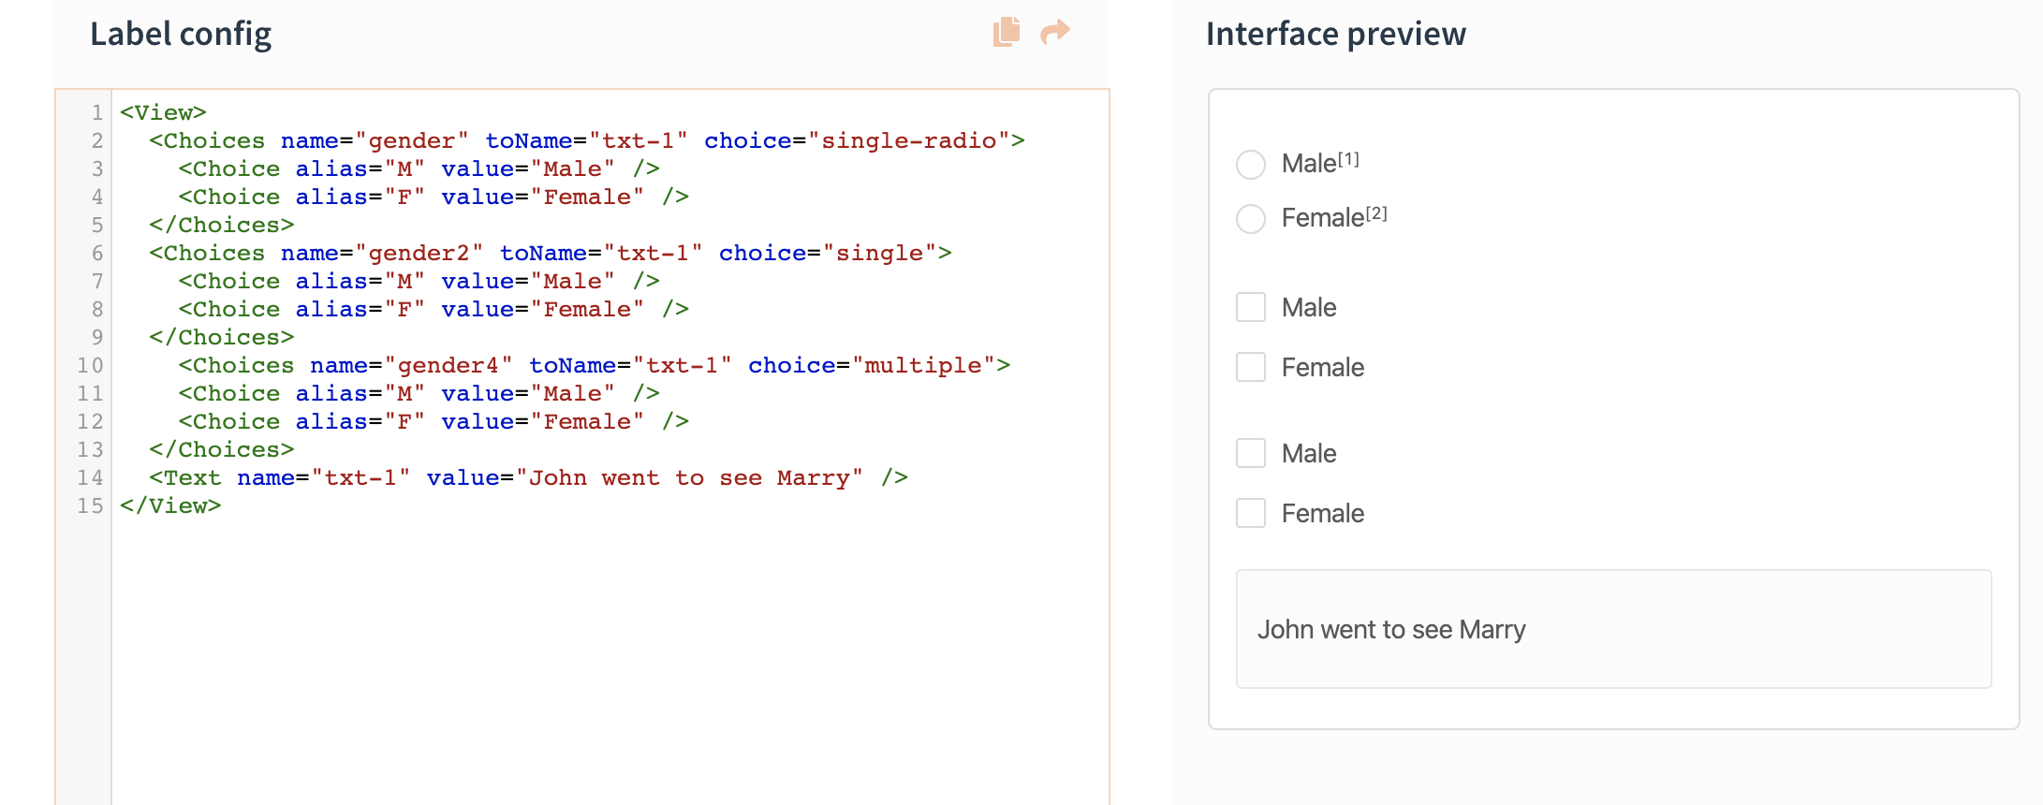Click the share arrow icon beside copy

coord(1055,32)
